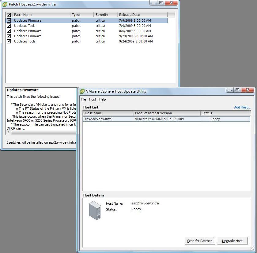257x253 pixels.
Task: Click the VMware logo in Host Update Utility title bar
Action: 82,91
